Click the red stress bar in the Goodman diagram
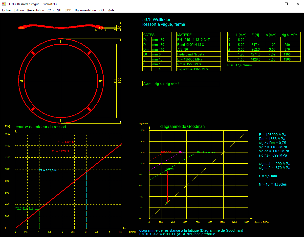The image size is (304, 237). coord(167,187)
